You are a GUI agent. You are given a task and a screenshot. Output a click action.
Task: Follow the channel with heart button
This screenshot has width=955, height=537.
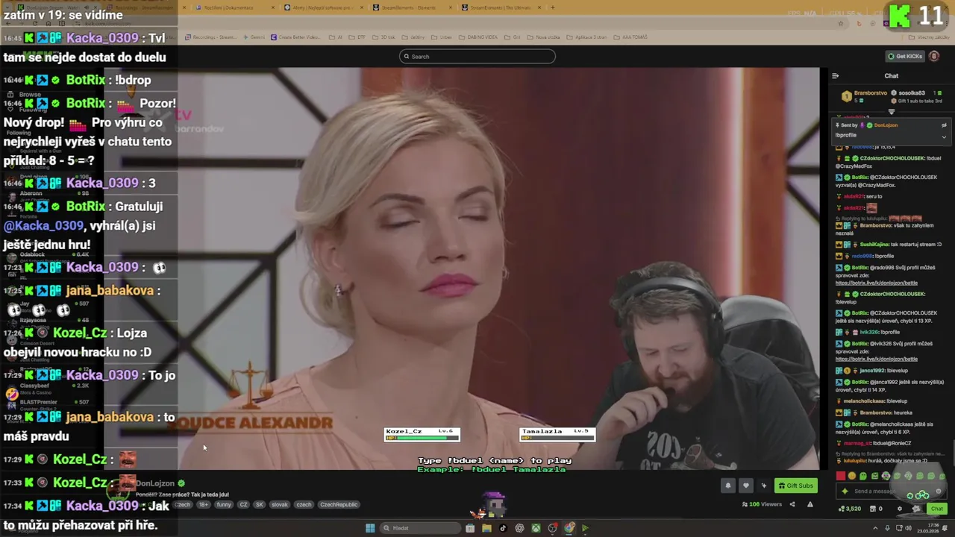[x=745, y=486]
